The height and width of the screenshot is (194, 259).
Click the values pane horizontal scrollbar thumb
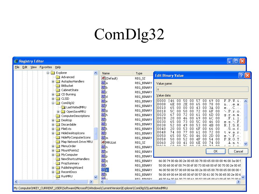[x=140, y=182]
